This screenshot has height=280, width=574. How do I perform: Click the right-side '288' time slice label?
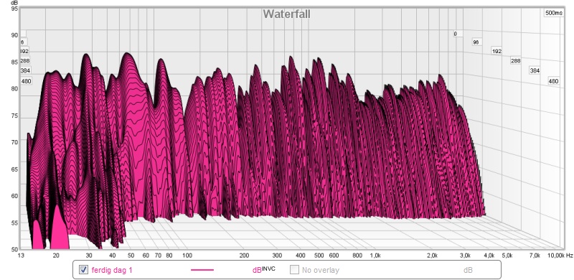[x=515, y=61]
